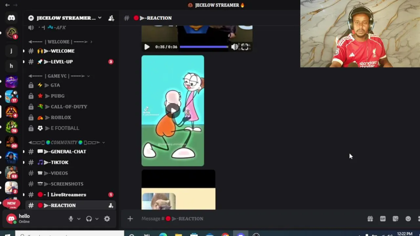
Task: Open headphone output options dropdown arrow
Action: 97,219
